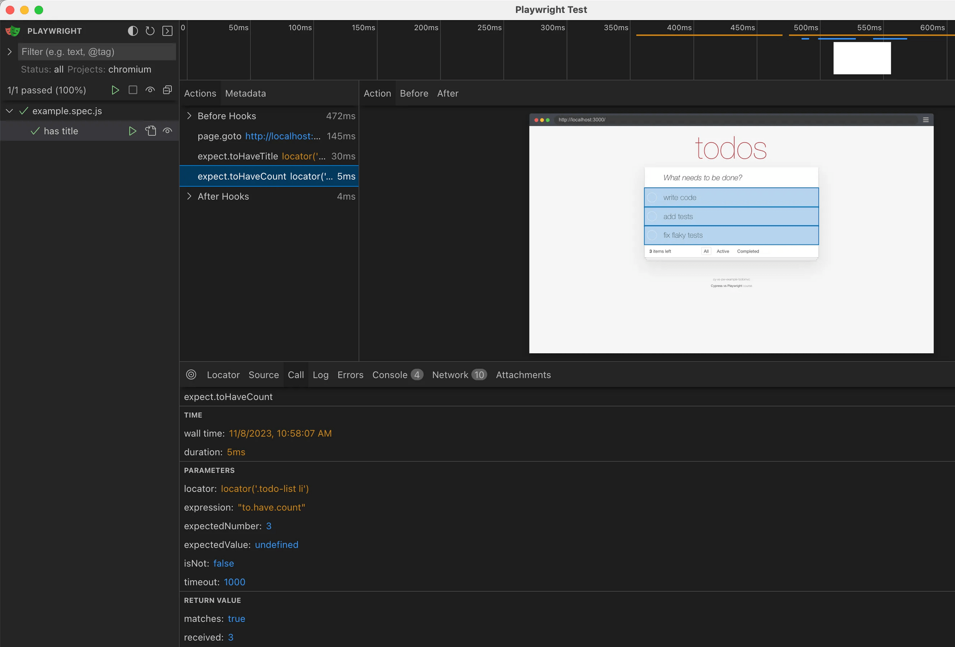Click the Completed filter link in todos
This screenshot has width=955, height=647.
748,251
